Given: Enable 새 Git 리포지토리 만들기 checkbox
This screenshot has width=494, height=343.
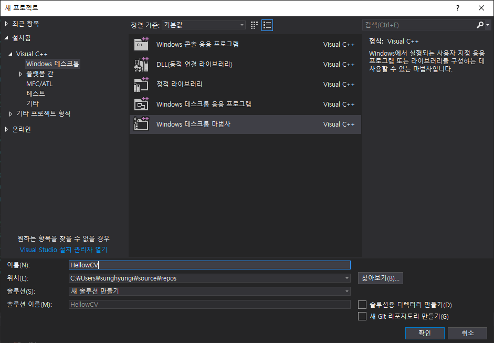Looking at the screenshot, I should point(362,316).
